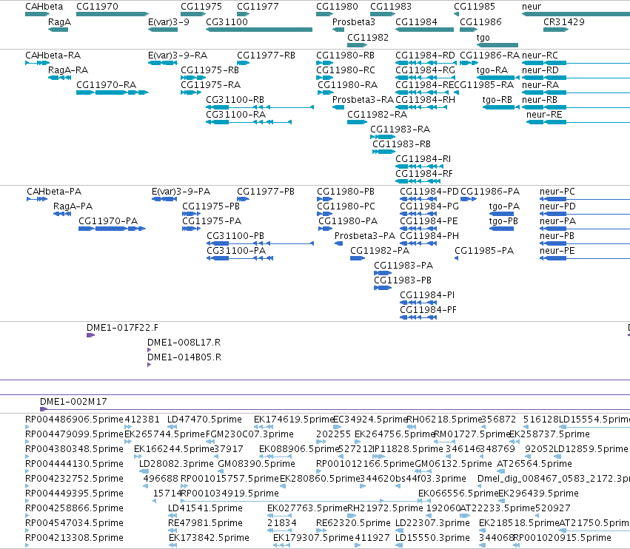
Task: Click the CG11983 gene label
Action: click(x=391, y=7)
